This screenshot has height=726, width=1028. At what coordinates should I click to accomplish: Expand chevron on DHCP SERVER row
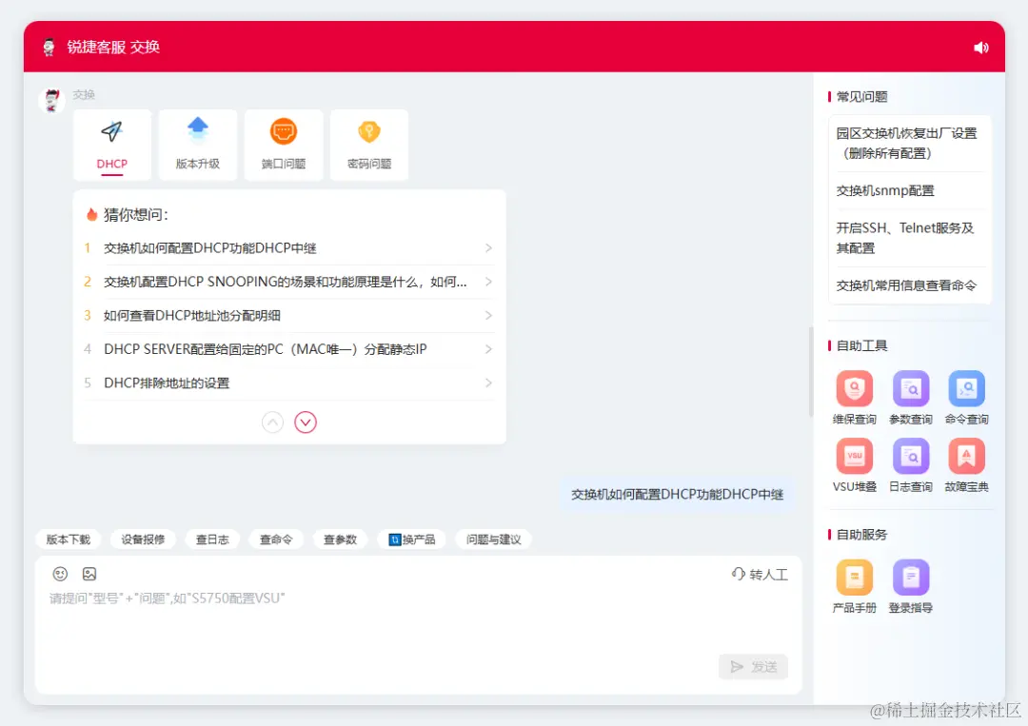pos(488,349)
